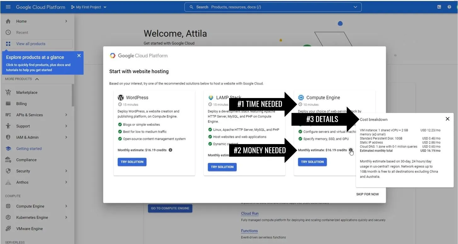
Task: Click TRY SOLUTION for WordPress
Action: tap(132, 162)
